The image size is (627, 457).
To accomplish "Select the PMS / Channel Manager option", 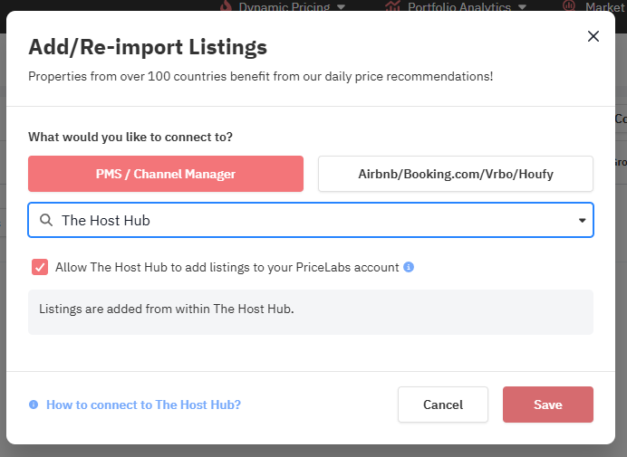I will [166, 174].
